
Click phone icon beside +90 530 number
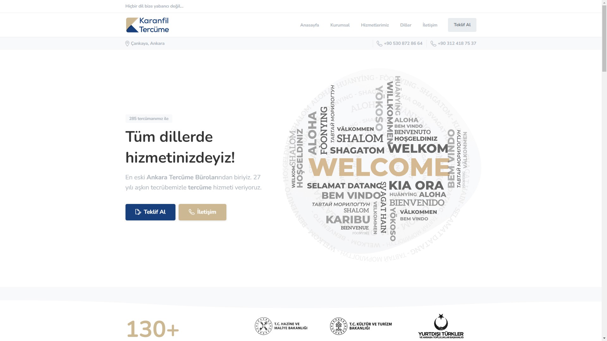coord(379,44)
